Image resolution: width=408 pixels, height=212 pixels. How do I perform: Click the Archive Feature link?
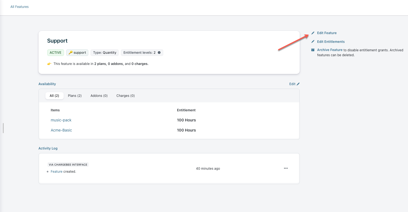click(x=330, y=50)
